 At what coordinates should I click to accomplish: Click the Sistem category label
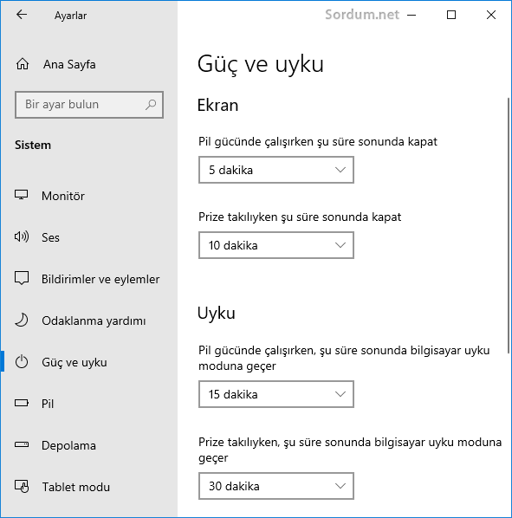point(33,145)
